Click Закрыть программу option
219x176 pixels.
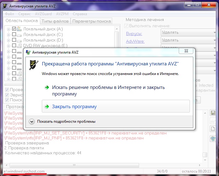click(x=116, y=106)
